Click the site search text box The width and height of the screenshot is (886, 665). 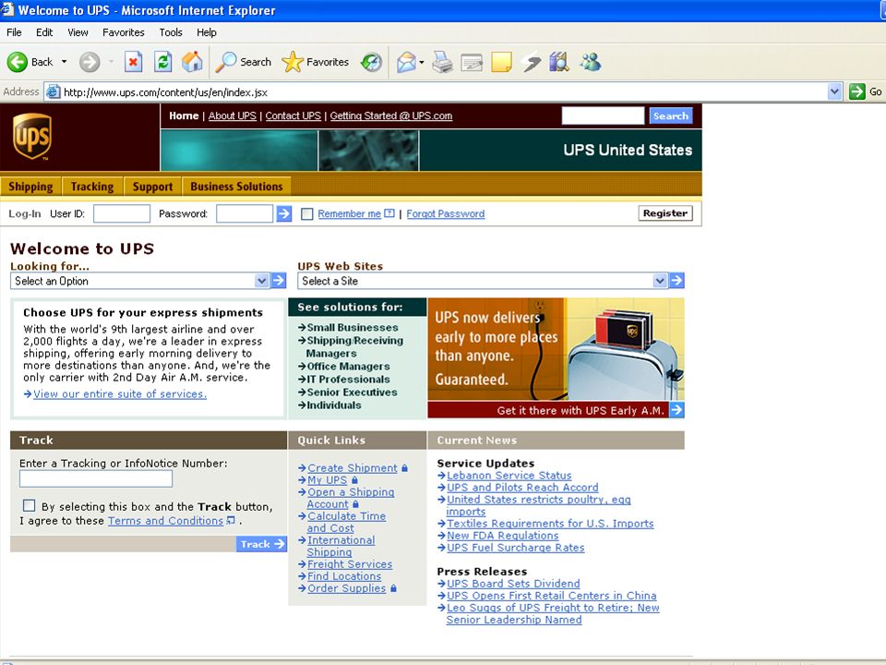(x=603, y=116)
